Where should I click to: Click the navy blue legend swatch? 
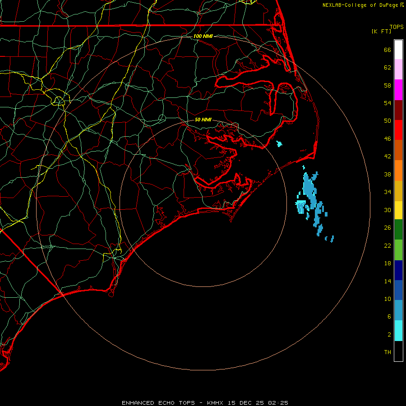point(398,270)
